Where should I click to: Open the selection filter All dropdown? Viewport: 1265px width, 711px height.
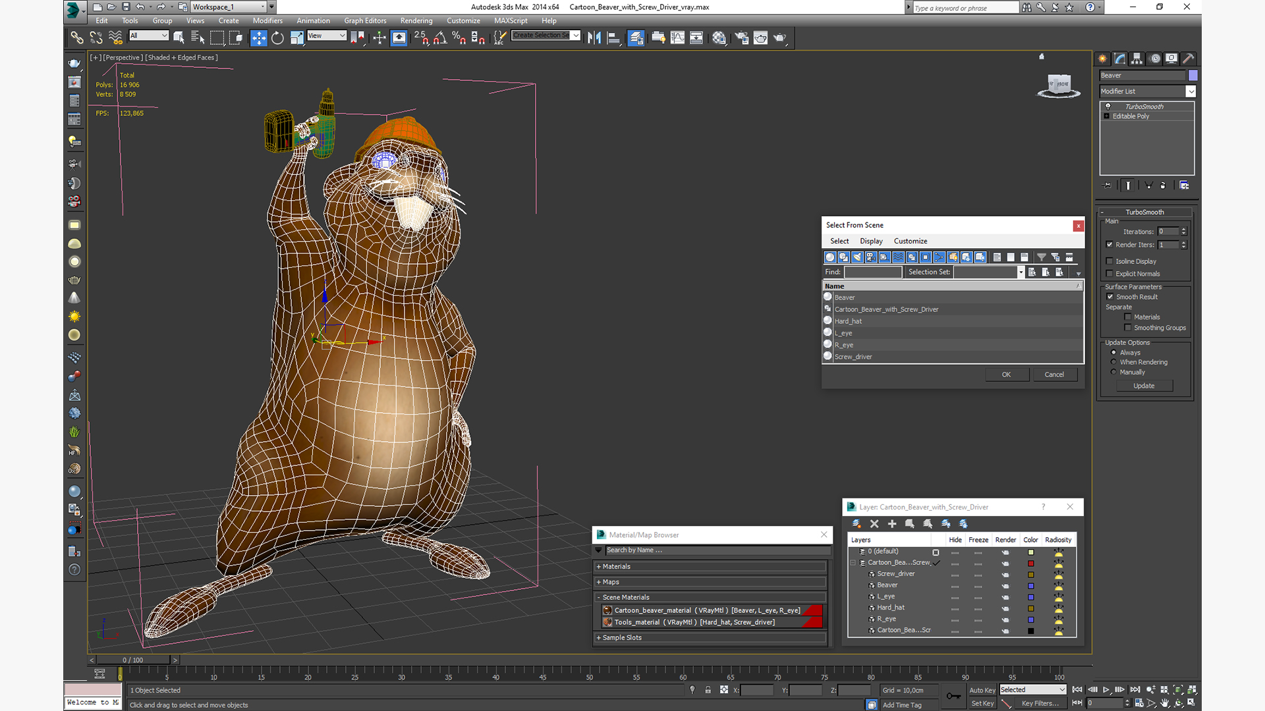[x=149, y=36]
